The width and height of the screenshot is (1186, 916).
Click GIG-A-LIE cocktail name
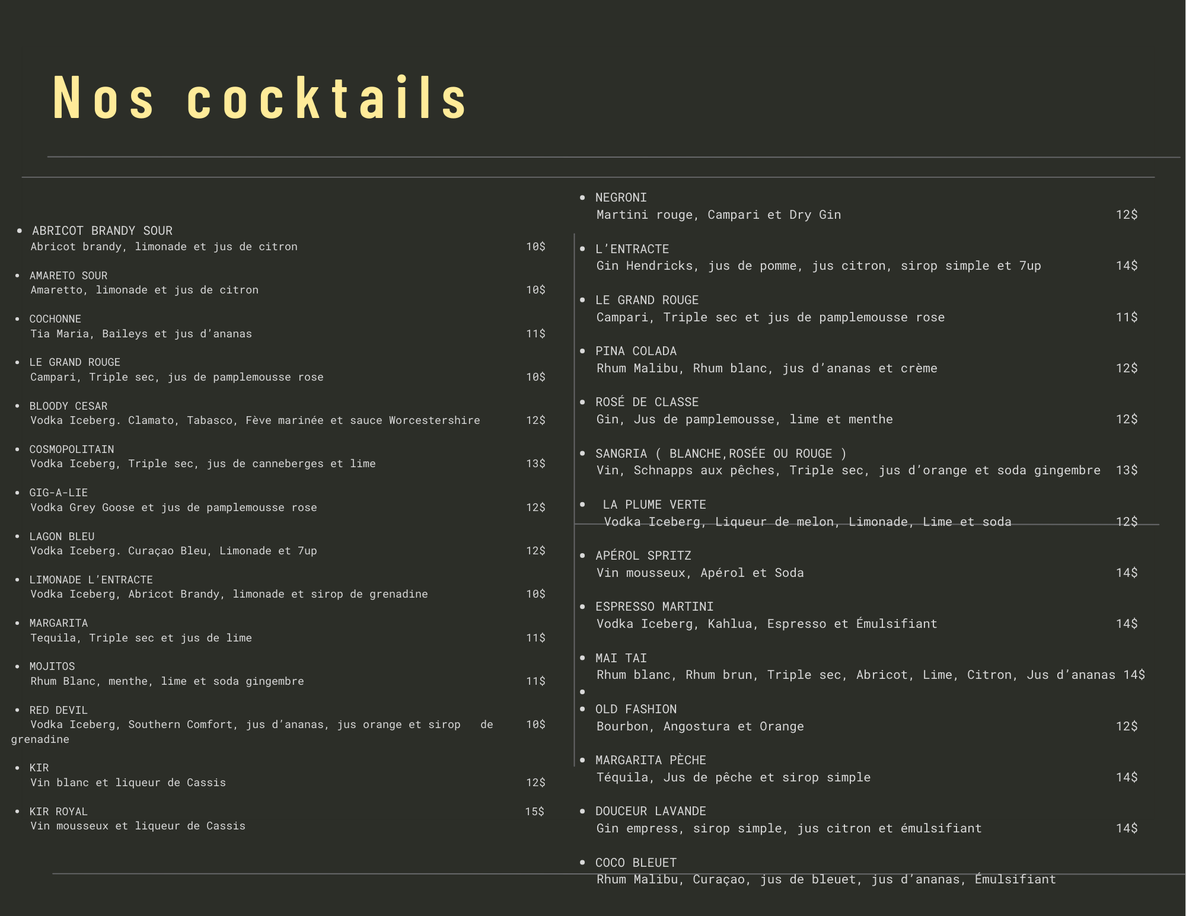58,493
